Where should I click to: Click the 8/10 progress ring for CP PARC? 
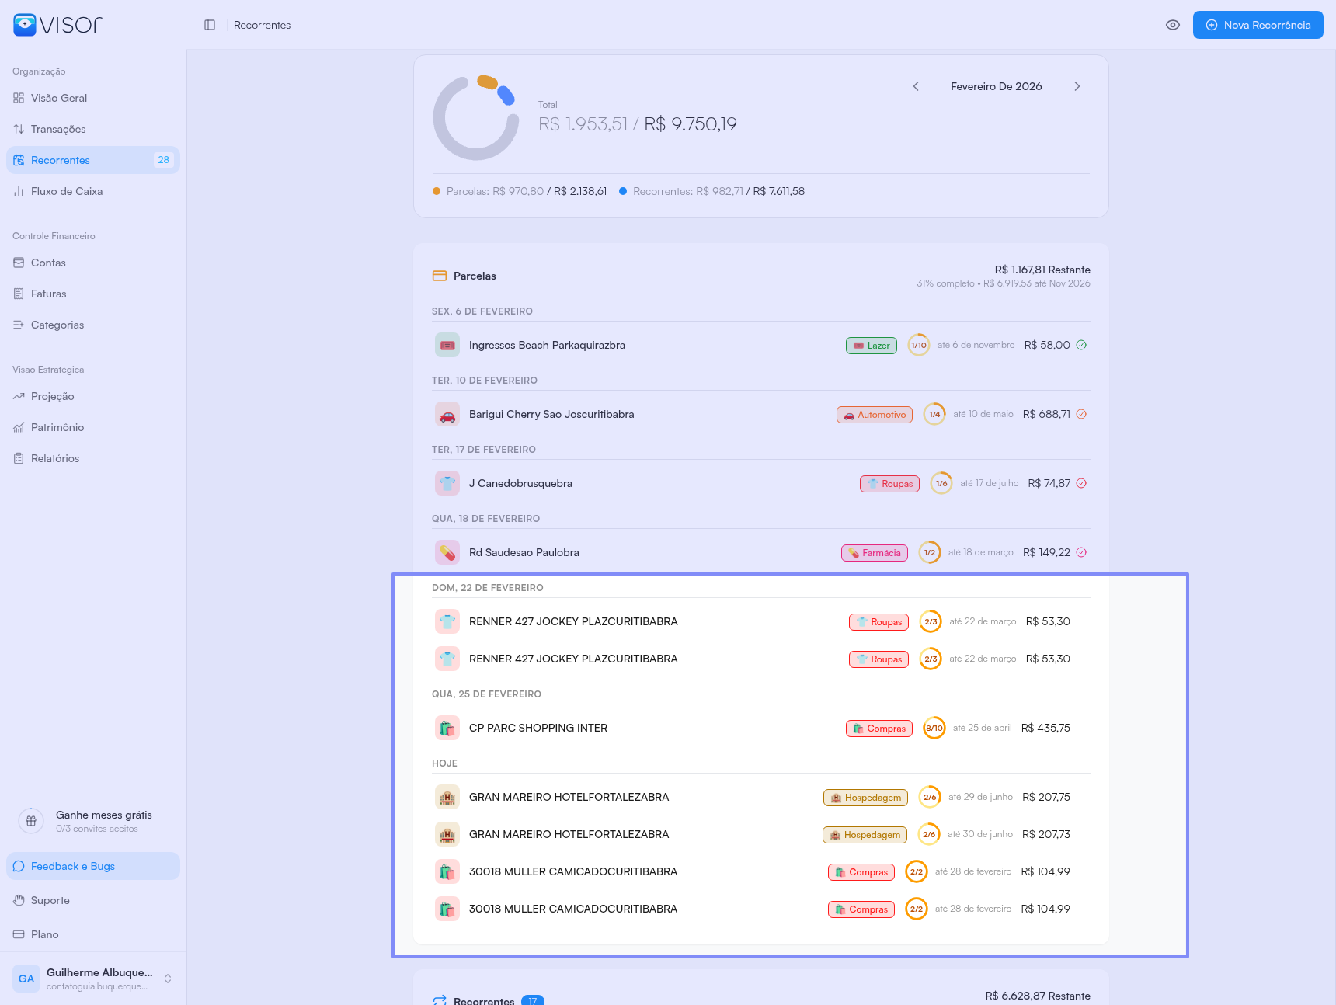tap(934, 728)
